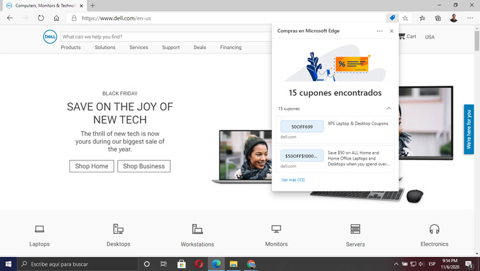Click the Shop Home button

tap(92, 166)
